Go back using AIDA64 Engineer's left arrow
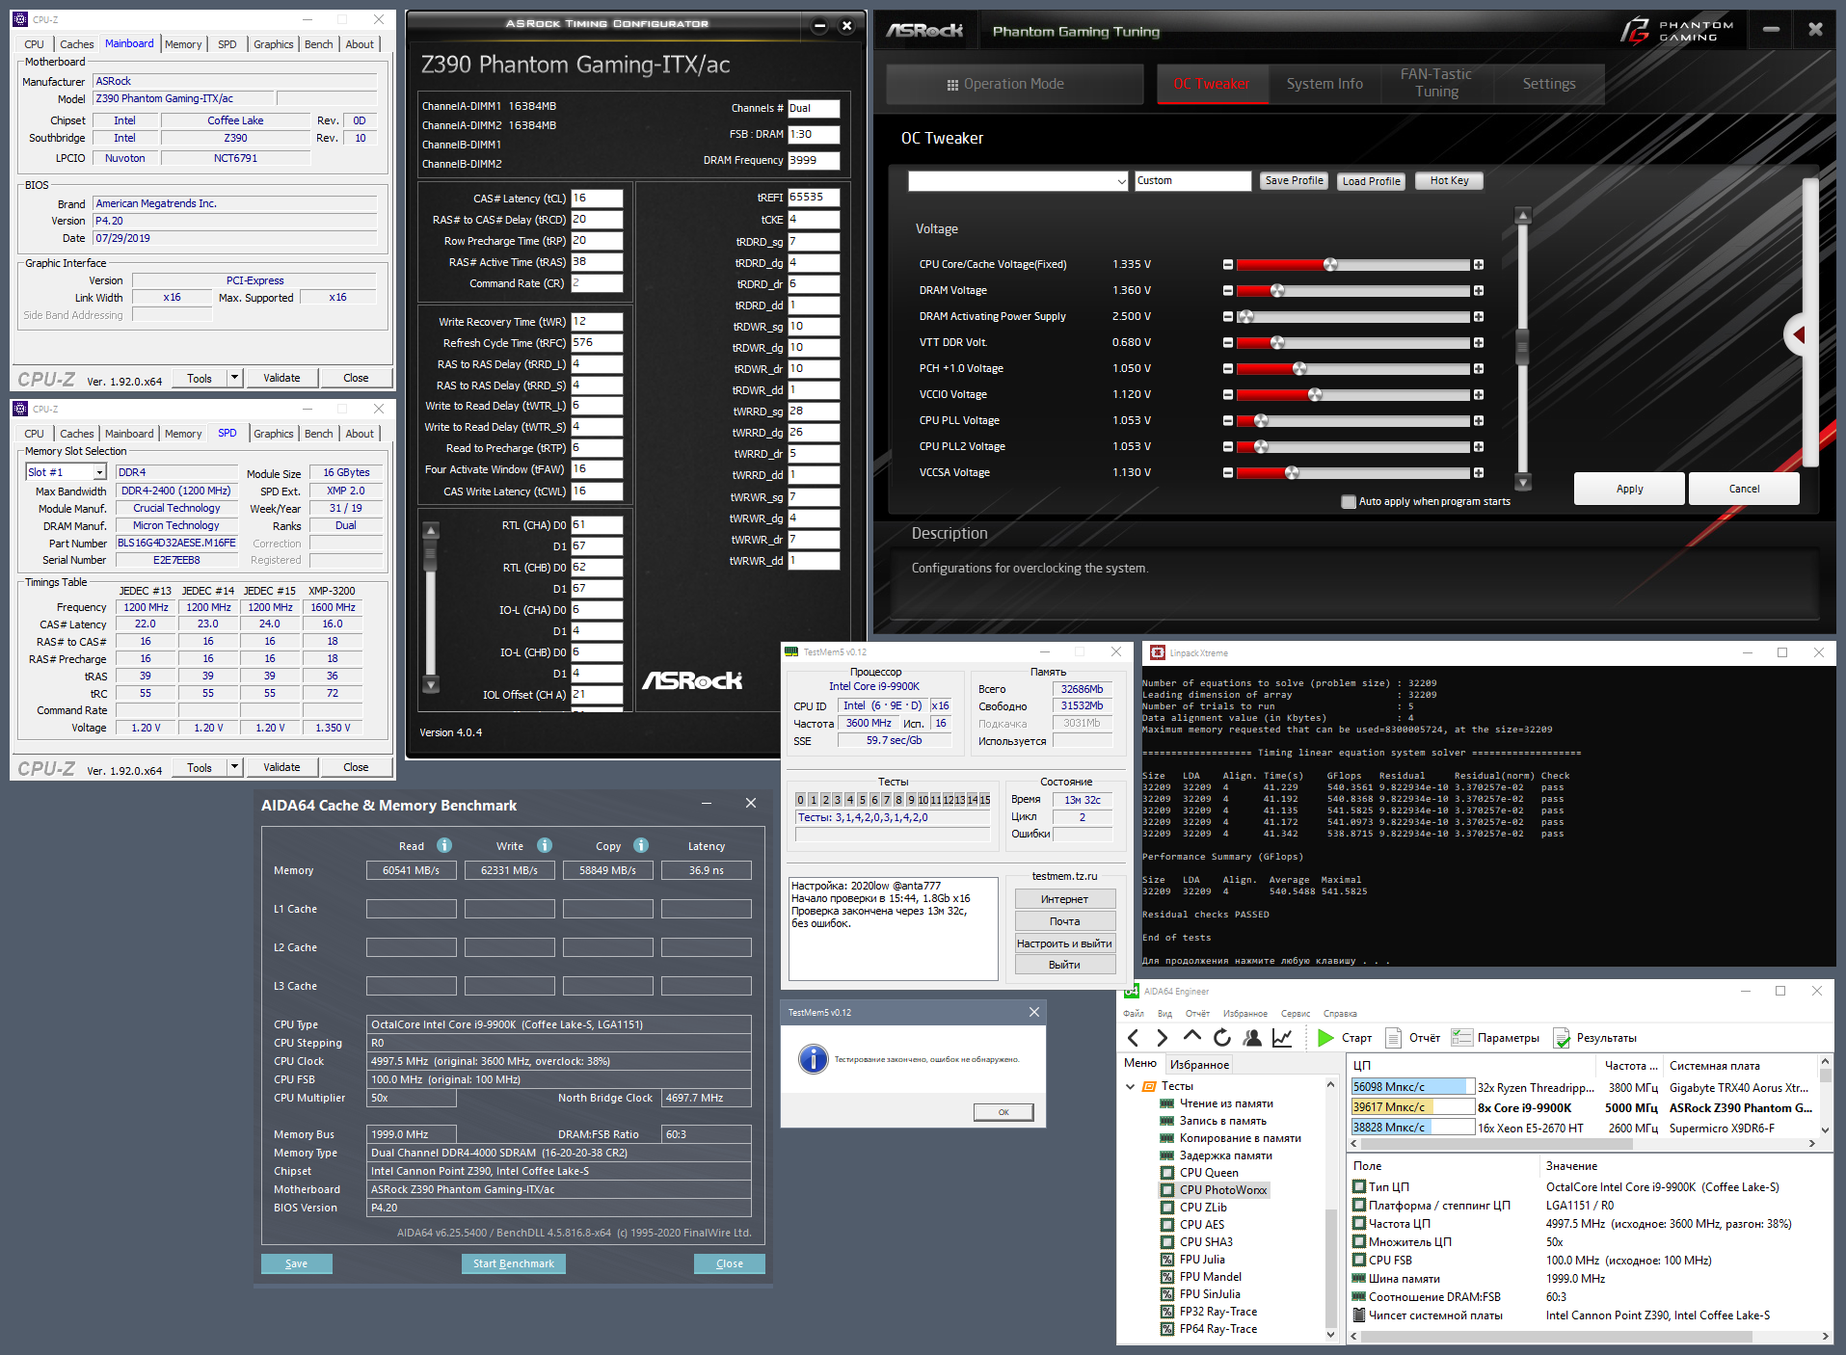The height and width of the screenshot is (1355, 1846). 1134,1038
